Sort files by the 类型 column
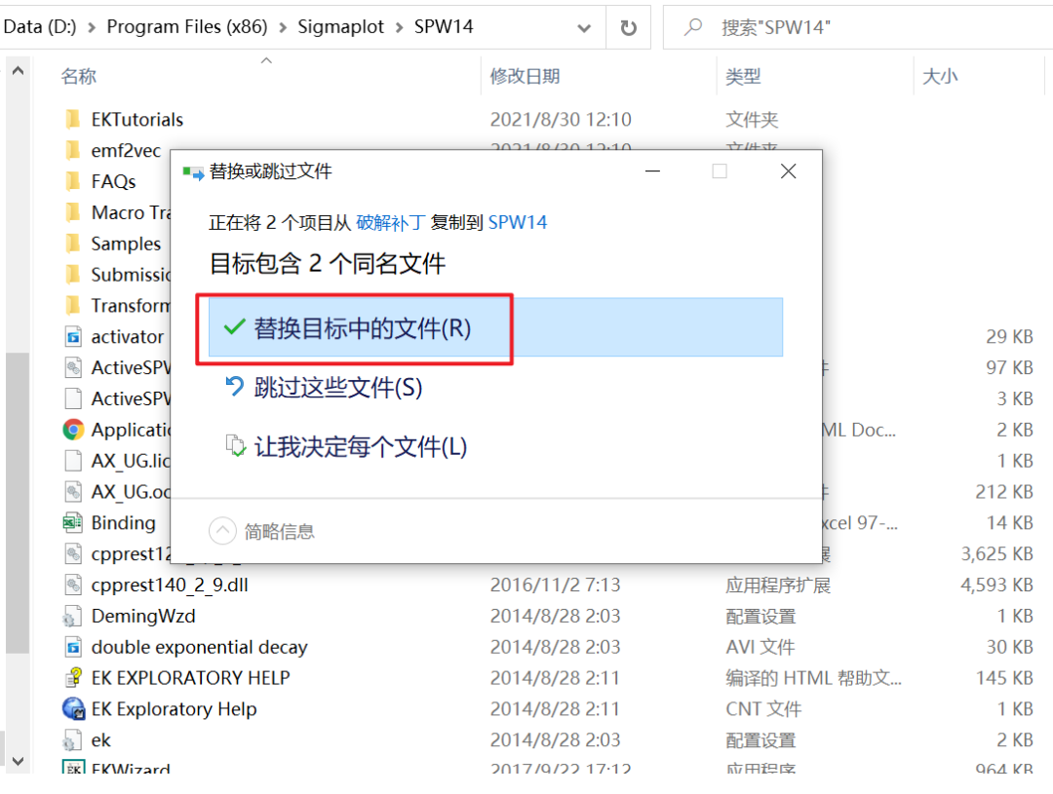The image size is (1053, 794). [743, 77]
